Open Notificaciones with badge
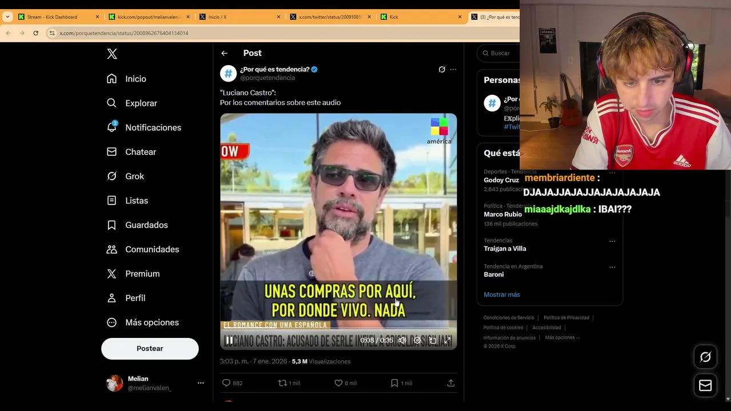Image resolution: width=731 pixels, height=411 pixels. (144, 127)
